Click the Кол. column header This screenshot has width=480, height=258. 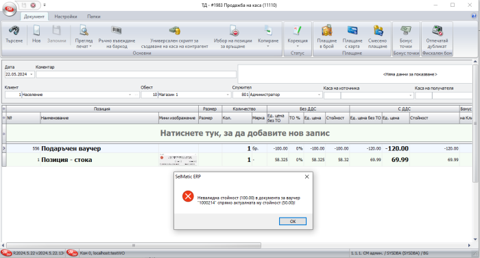(x=237, y=118)
